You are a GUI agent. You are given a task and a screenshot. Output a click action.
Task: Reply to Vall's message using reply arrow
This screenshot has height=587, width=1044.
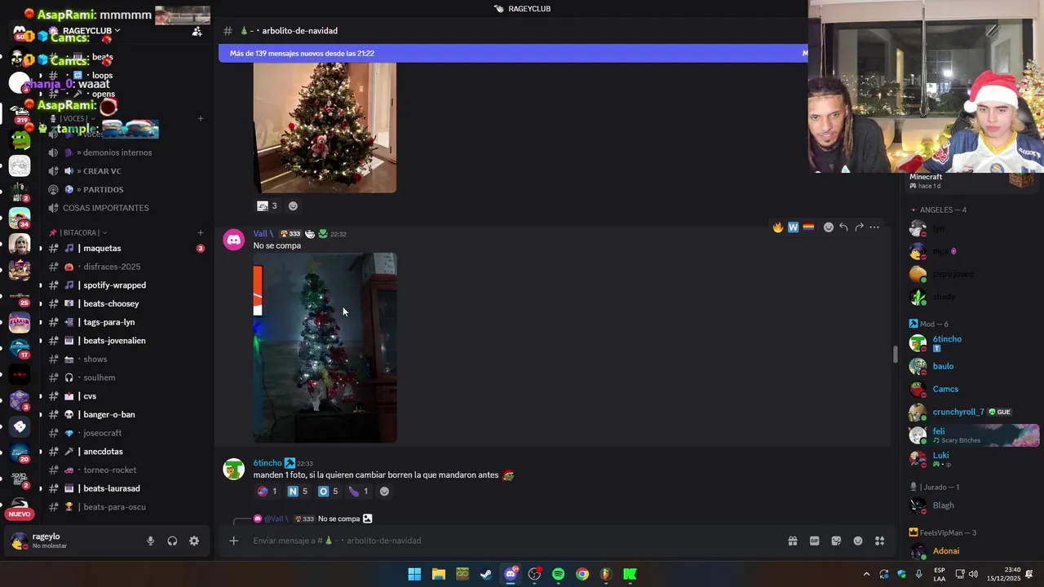pyautogui.click(x=843, y=227)
